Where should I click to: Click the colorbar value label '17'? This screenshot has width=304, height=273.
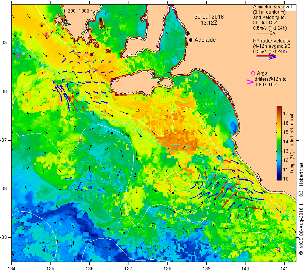pyautogui.click(x=286, y=114)
